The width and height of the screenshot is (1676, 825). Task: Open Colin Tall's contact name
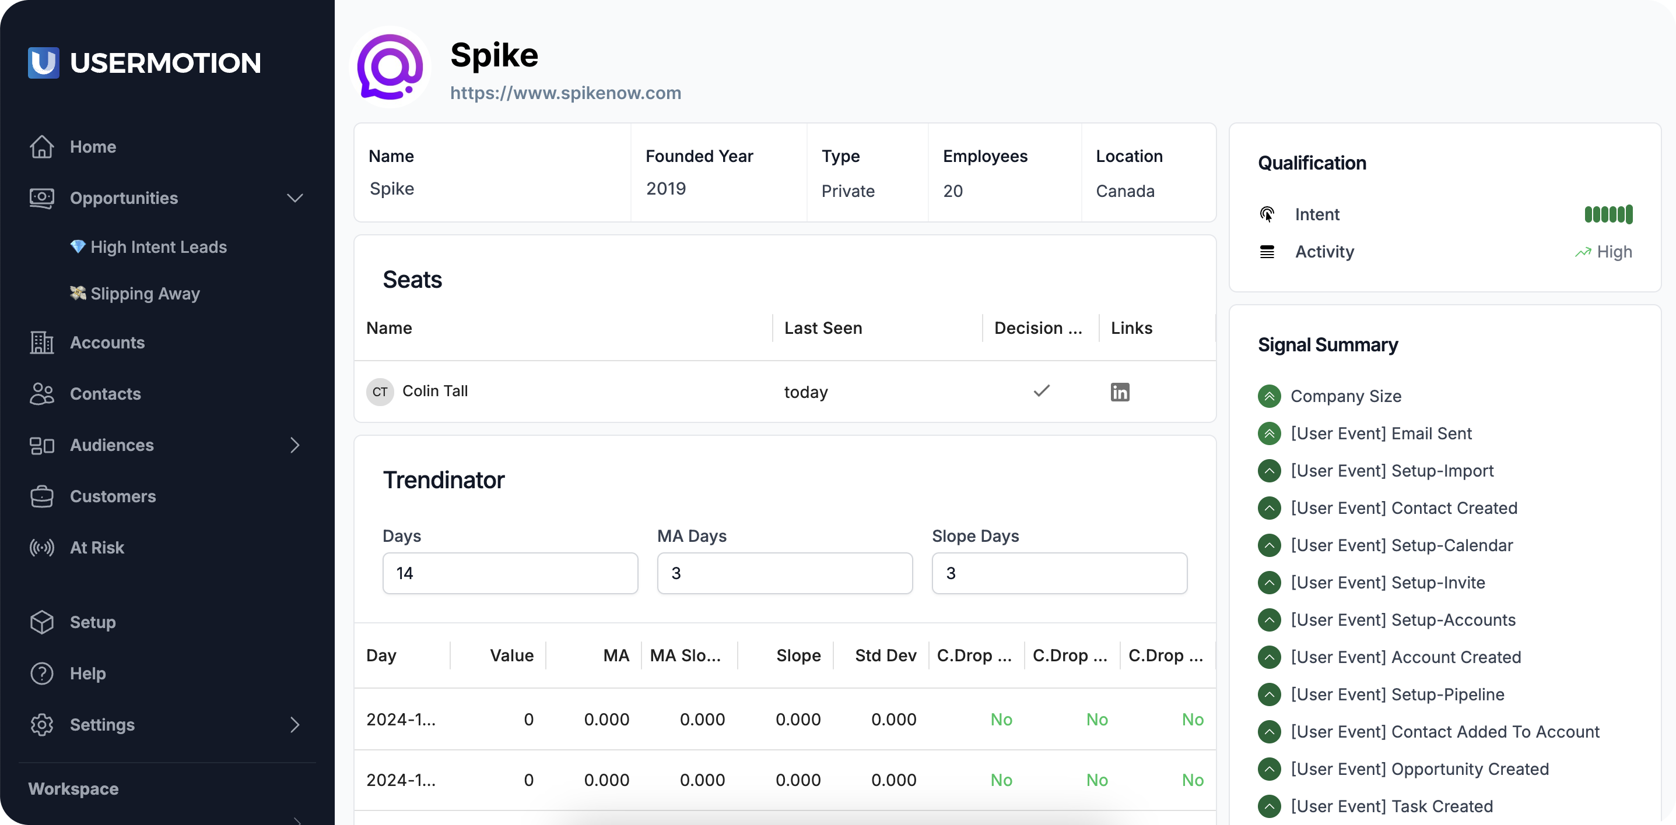click(434, 391)
